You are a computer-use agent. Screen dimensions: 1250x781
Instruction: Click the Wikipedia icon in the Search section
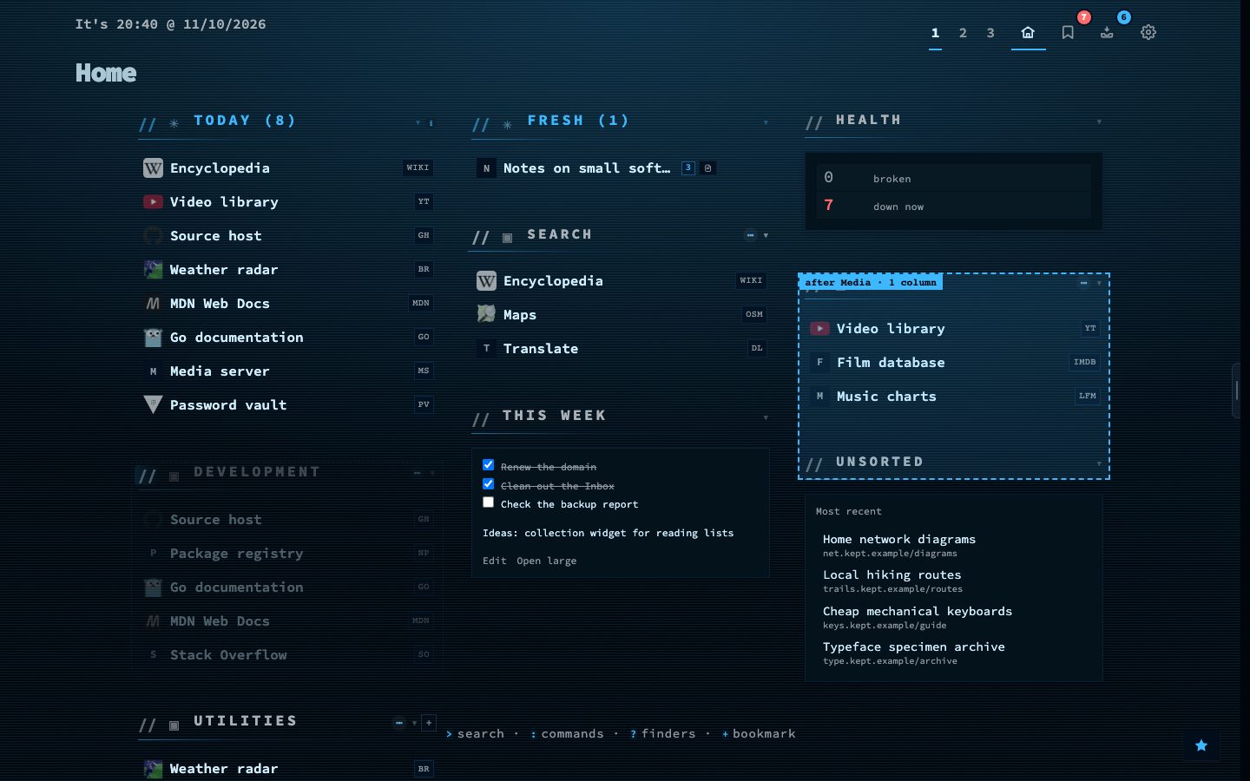(x=486, y=280)
